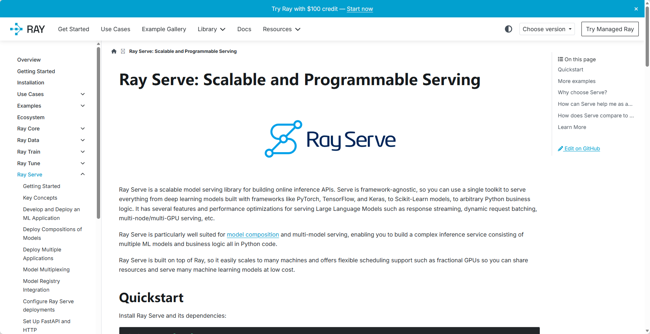Expand the Ray Core sidebar chevron

click(83, 129)
